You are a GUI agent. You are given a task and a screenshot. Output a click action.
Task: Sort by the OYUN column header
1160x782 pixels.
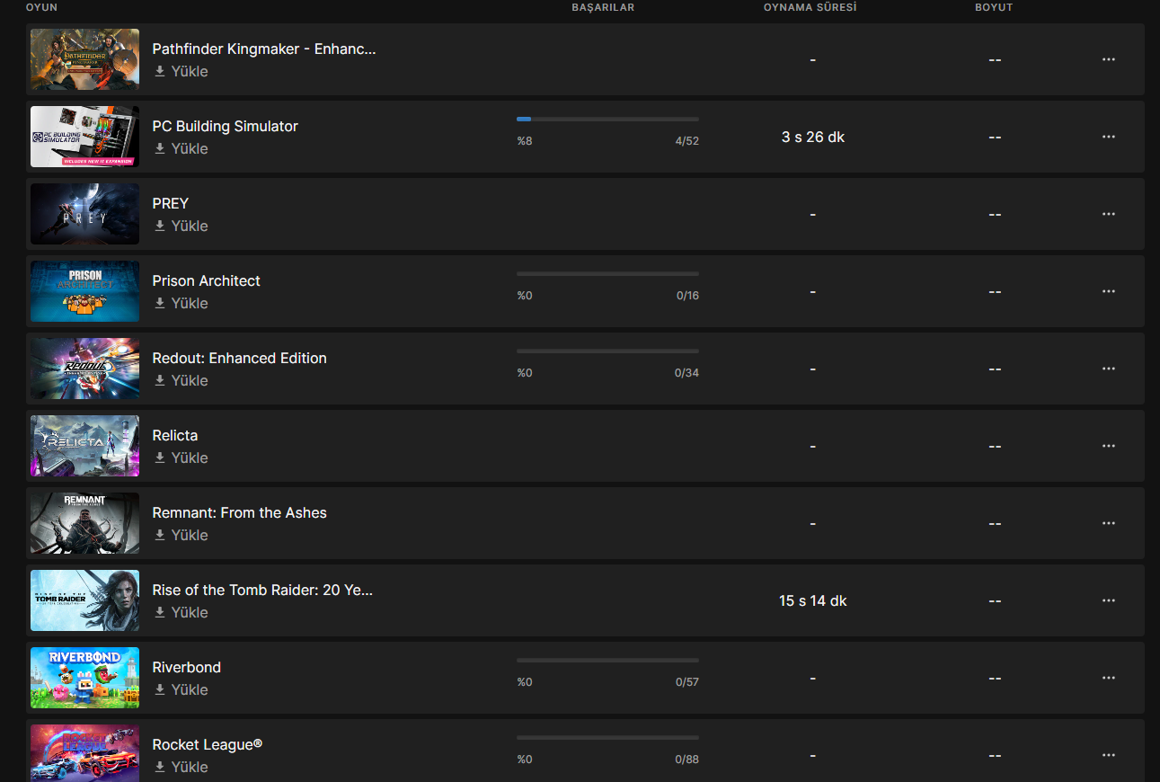point(41,7)
